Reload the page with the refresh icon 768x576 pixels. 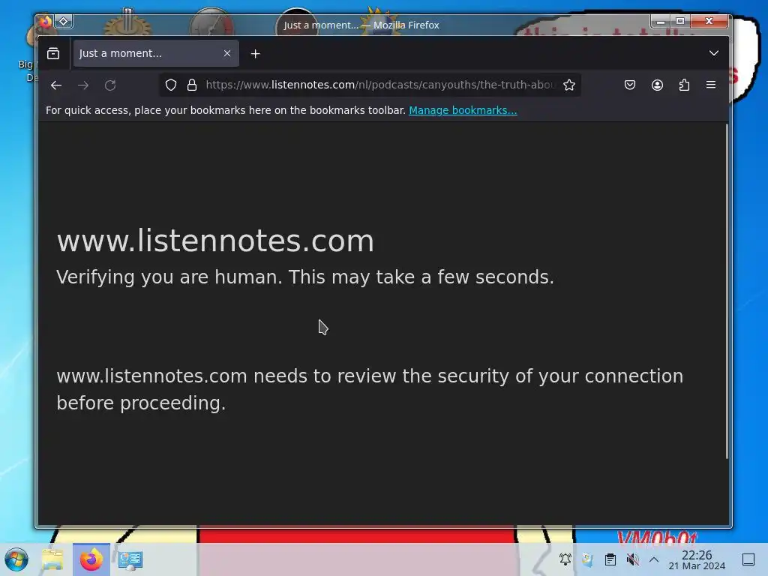pos(110,85)
